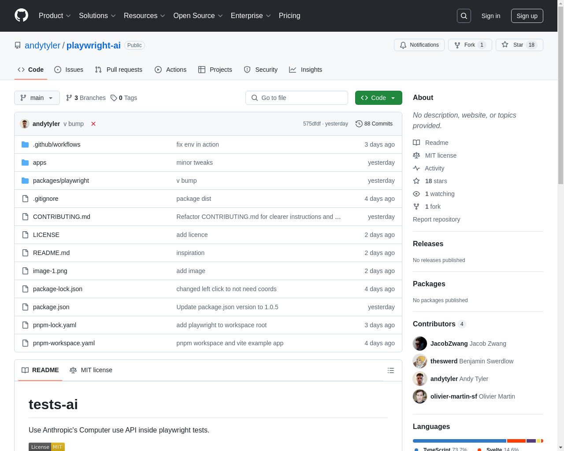The width and height of the screenshot is (564, 451).
Task: Open the green Code dropdown button
Action: click(x=378, y=98)
